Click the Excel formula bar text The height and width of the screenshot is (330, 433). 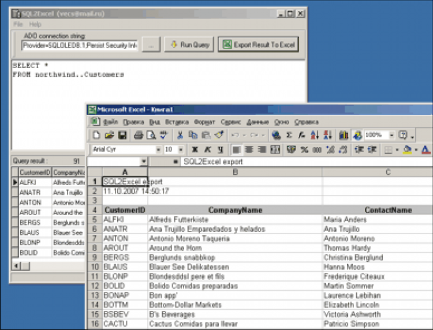213,162
